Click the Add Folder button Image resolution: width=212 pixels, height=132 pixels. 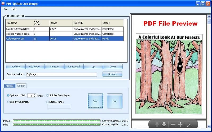click(35, 67)
